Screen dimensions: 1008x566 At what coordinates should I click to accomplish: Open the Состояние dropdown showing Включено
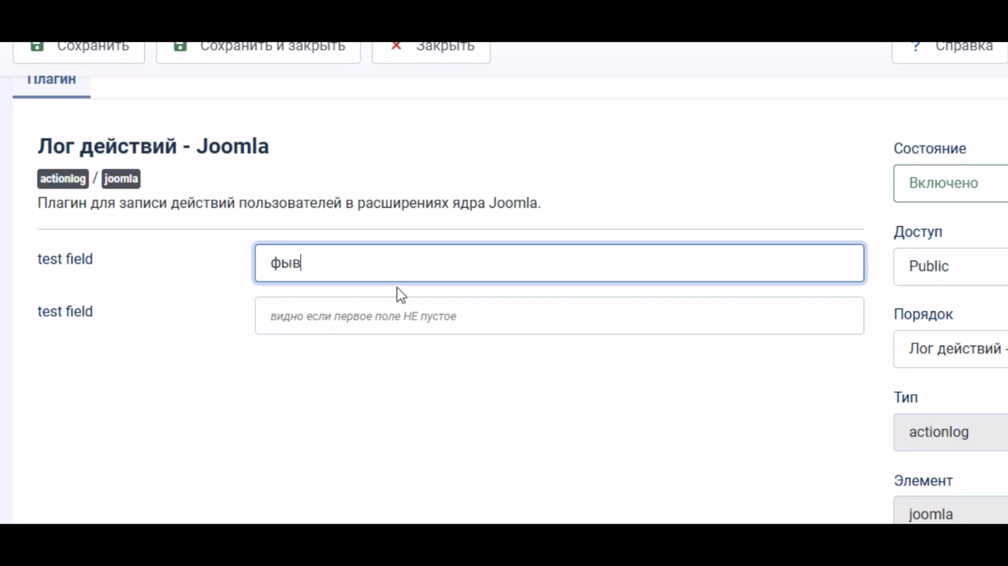tap(950, 183)
